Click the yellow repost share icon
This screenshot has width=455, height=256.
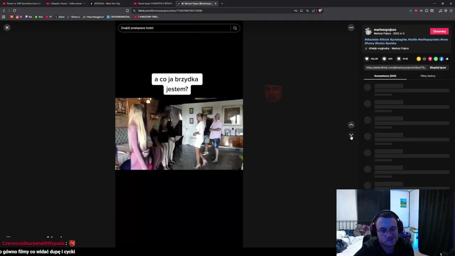pyautogui.click(x=419, y=59)
